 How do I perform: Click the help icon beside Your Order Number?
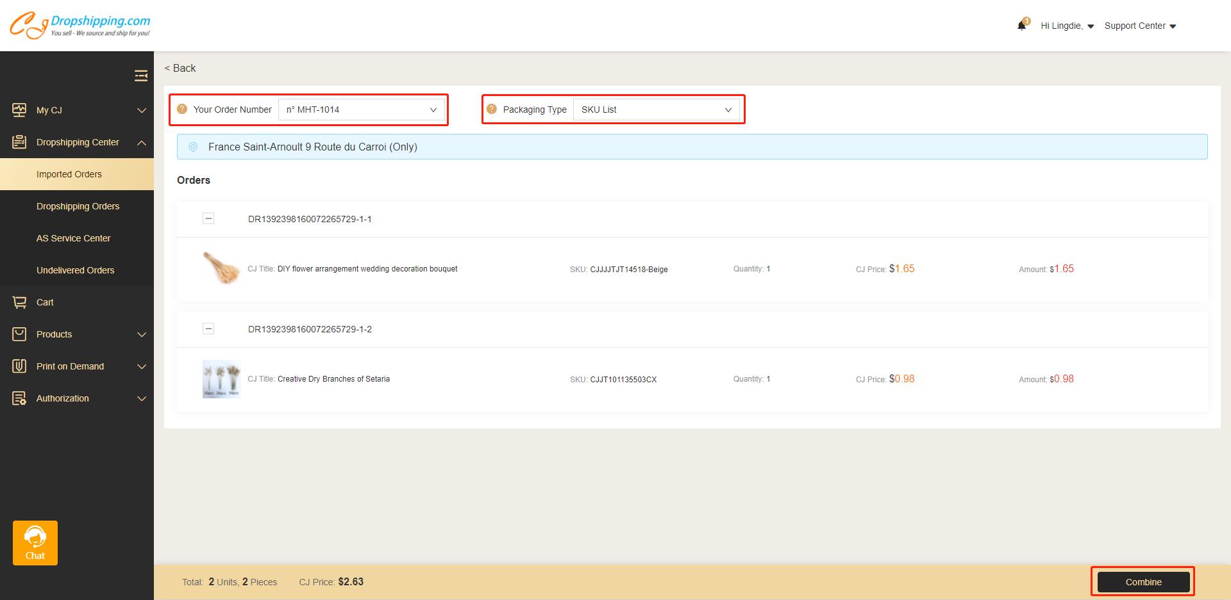(x=182, y=109)
